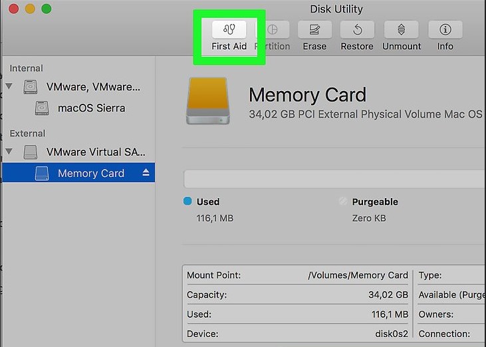Click the blue Used legend dot
486x347 pixels.
187,201
